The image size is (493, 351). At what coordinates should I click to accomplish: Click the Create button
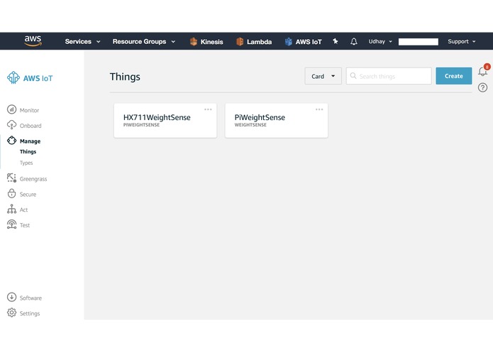click(x=454, y=76)
